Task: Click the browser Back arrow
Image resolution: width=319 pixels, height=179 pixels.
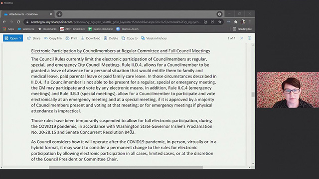Action: click(4, 22)
